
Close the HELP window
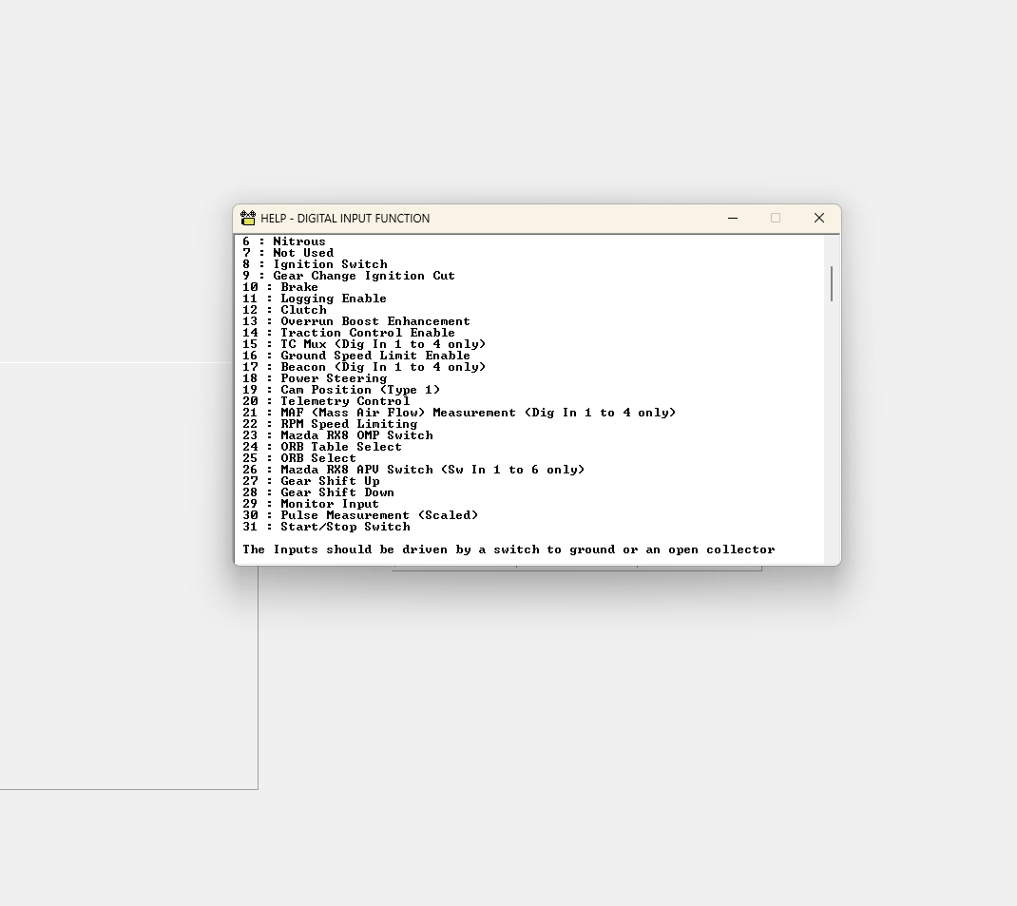coord(818,218)
